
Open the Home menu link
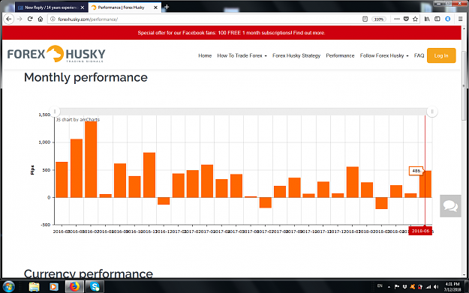[x=205, y=55]
